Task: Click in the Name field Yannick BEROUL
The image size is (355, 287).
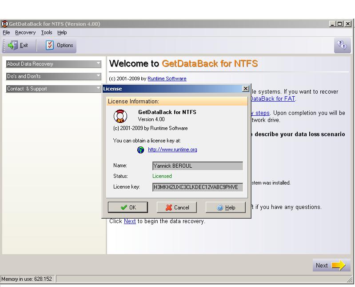Action: 198,166
